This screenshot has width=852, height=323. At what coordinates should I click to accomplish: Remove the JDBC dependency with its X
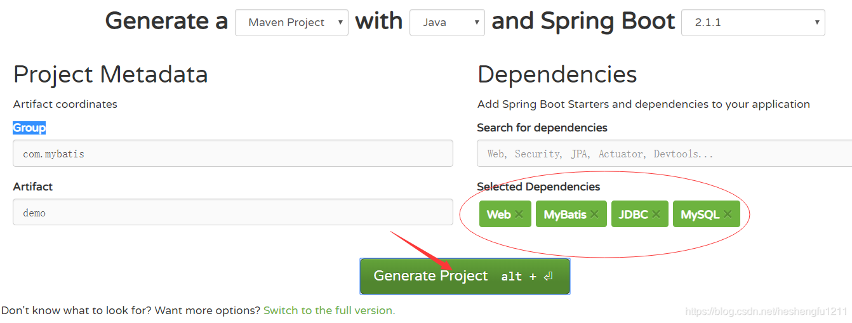point(655,214)
